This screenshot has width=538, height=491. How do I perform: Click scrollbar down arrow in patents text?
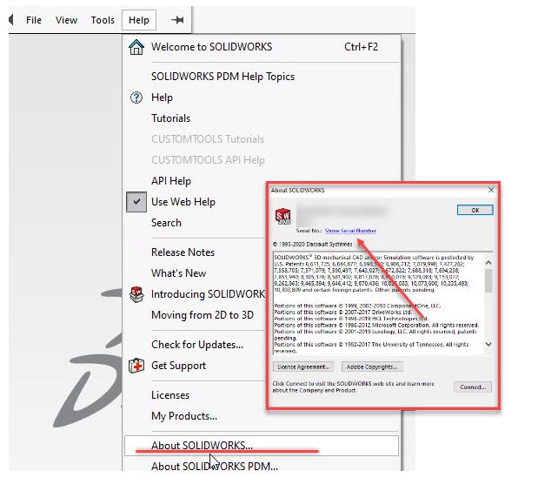pyautogui.click(x=488, y=346)
